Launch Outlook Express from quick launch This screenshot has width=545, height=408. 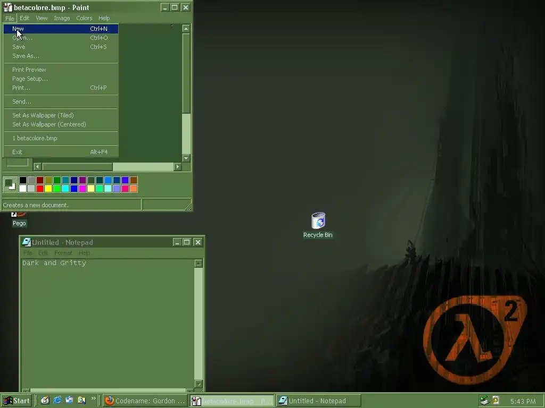(70, 401)
